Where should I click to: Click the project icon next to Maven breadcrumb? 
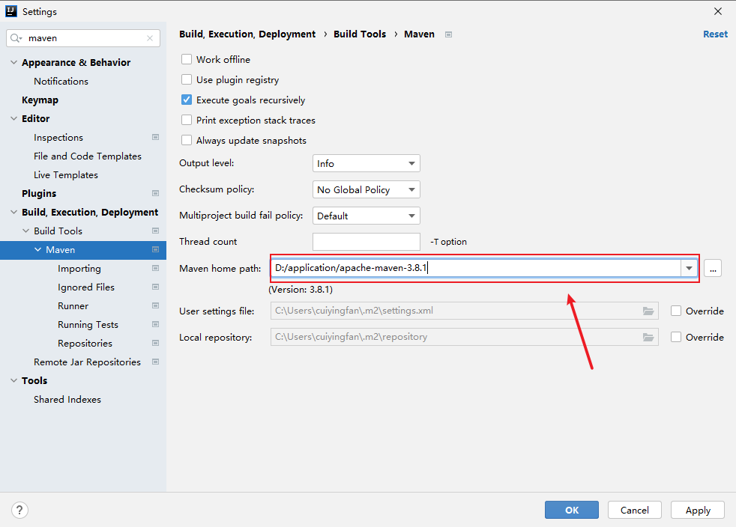(448, 34)
